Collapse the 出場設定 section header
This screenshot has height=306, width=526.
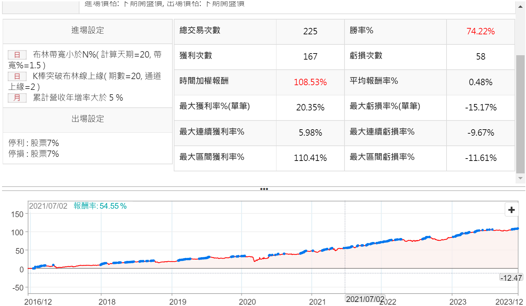click(x=87, y=118)
